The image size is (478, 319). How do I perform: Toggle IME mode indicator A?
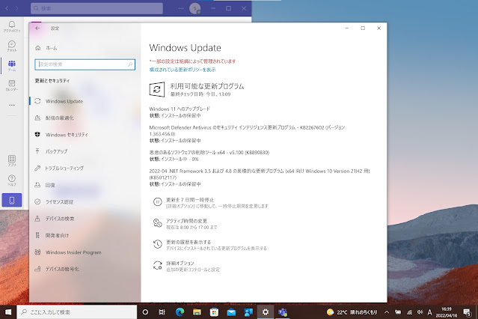click(x=429, y=312)
